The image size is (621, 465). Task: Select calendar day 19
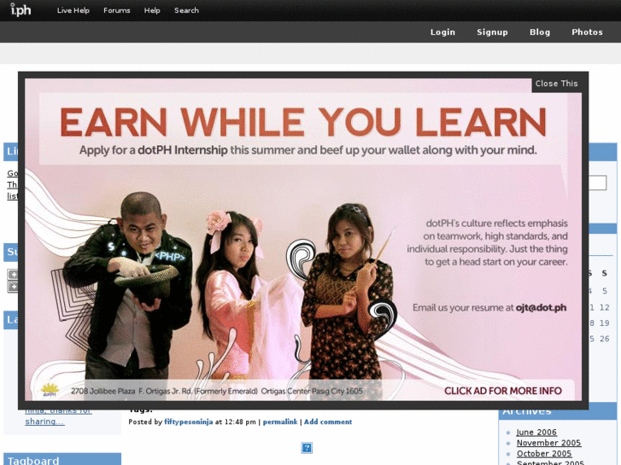[x=605, y=323]
